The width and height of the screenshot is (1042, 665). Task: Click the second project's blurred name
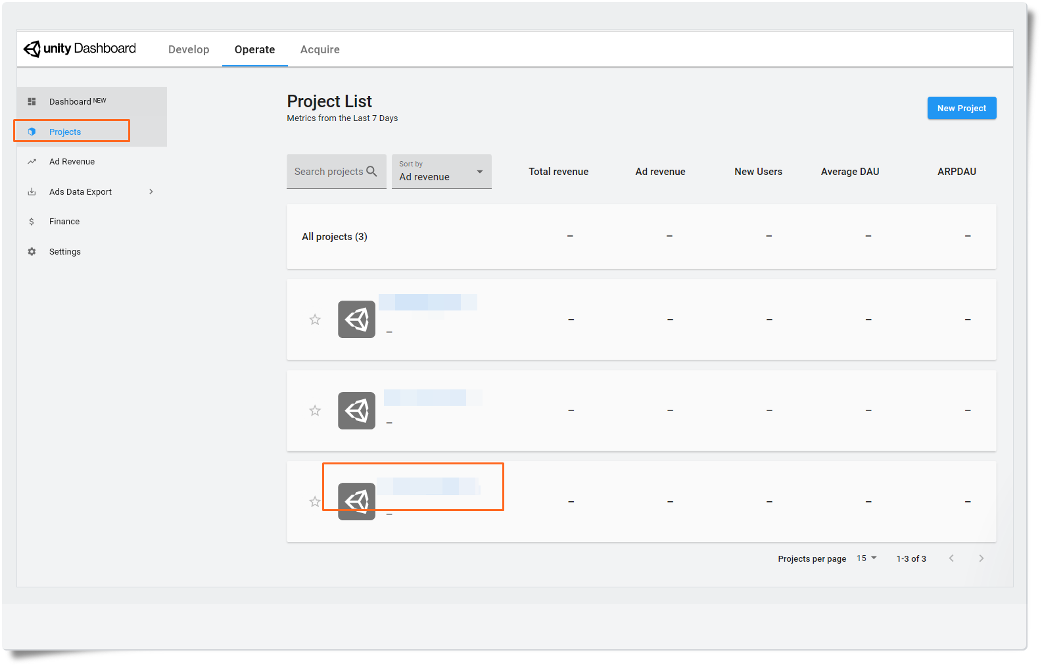click(433, 397)
